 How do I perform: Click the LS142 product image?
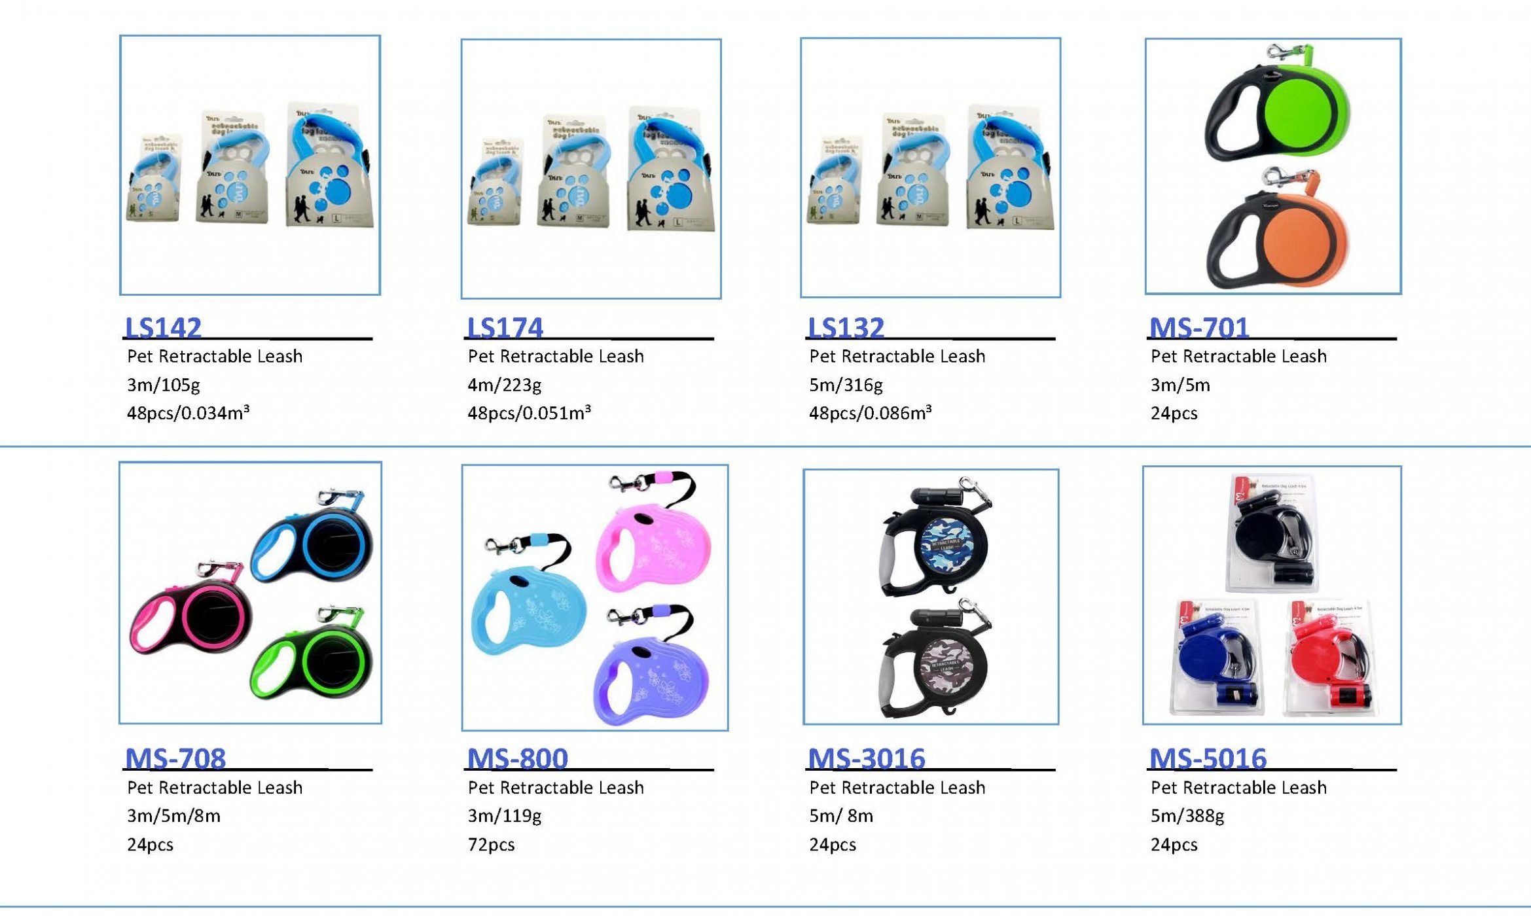(250, 165)
